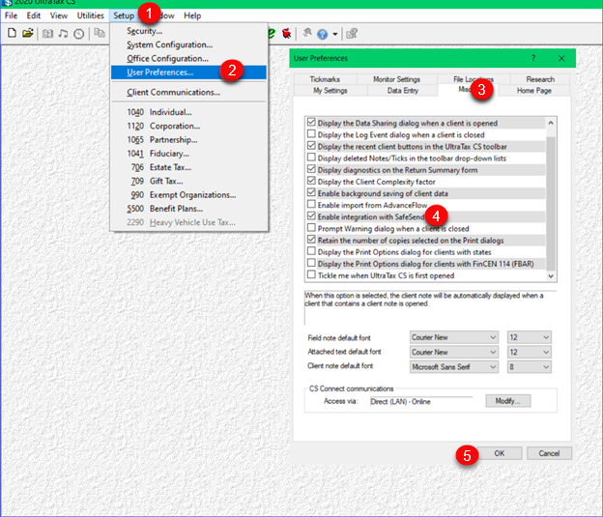This screenshot has height=517, width=603.
Task: Click the New Client blank page toolbar icon
Action: click(12, 34)
